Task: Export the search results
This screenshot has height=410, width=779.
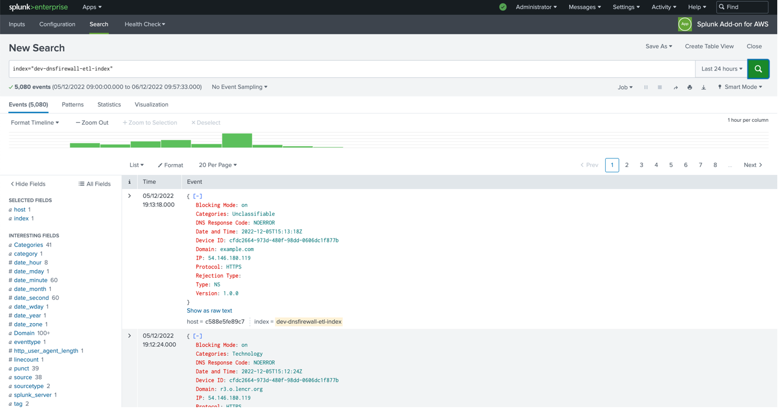Action: 703,87
